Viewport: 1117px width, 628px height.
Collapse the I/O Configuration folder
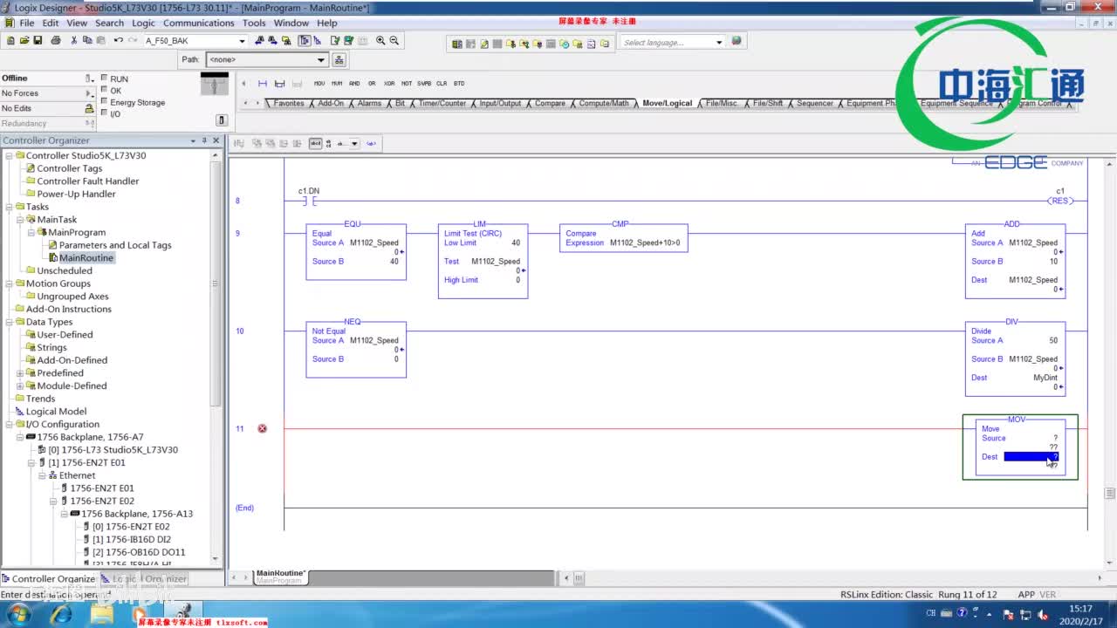click(9, 424)
